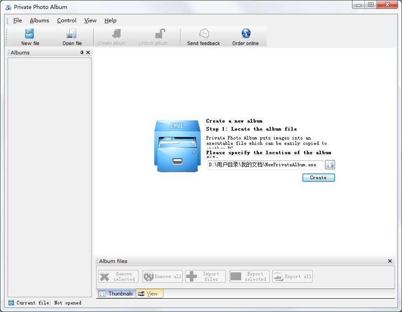402x312 pixels.
Task: Click the album file location input field
Action: coord(266,165)
